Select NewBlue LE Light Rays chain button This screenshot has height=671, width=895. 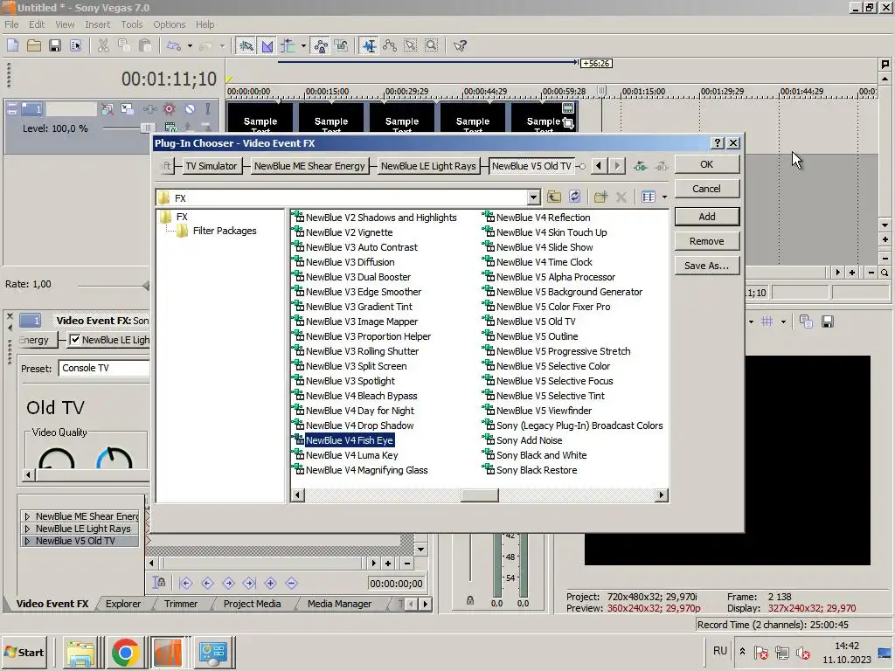(x=428, y=166)
